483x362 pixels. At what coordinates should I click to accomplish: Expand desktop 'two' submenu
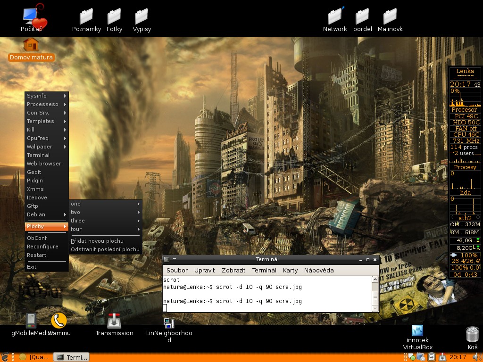[105, 212]
